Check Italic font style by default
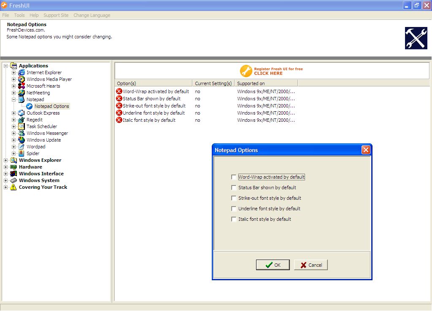This screenshot has height=311, width=432. 234,220
